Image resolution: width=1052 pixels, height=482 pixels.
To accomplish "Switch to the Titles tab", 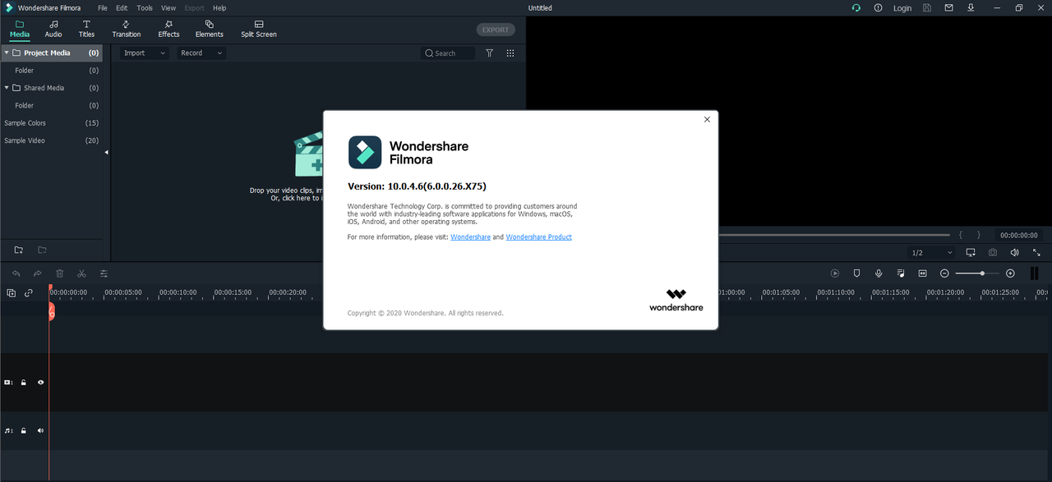I will click(86, 30).
